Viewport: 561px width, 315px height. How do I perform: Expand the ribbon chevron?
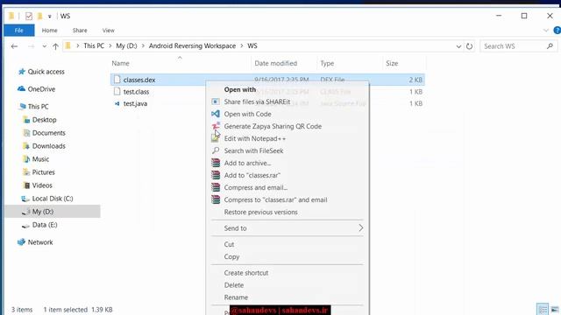pos(545,31)
